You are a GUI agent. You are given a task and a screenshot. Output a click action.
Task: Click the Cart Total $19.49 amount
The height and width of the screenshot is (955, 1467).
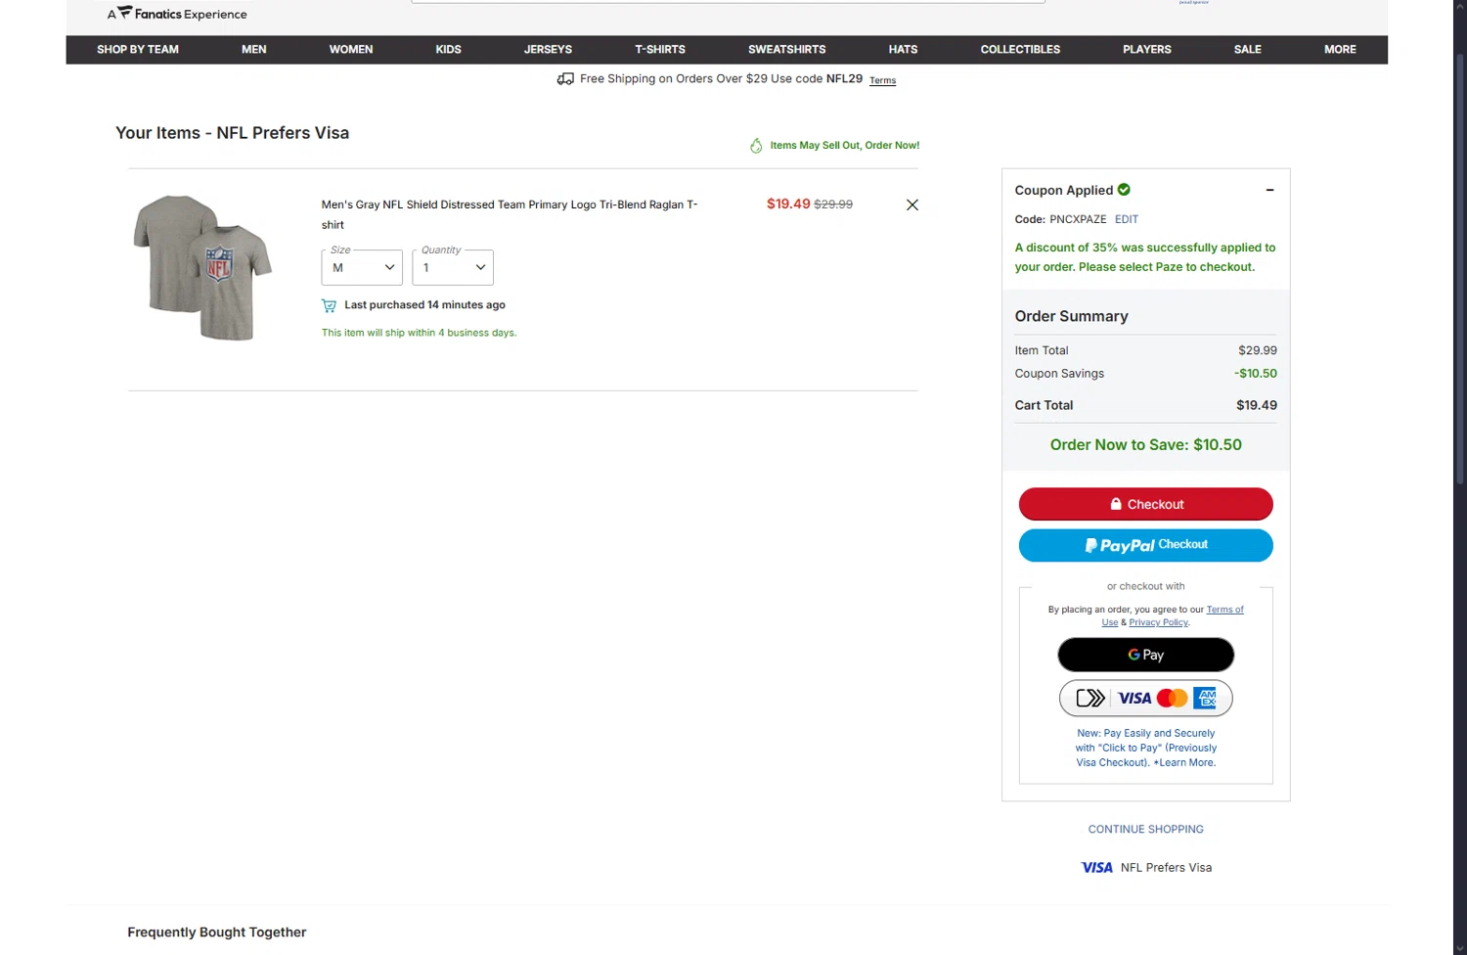tap(1256, 405)
